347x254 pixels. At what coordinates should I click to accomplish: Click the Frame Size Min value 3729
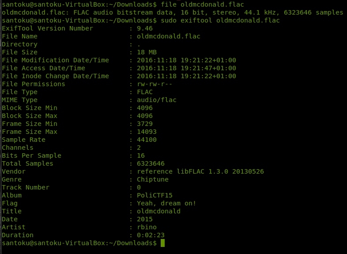coord(145,124)
